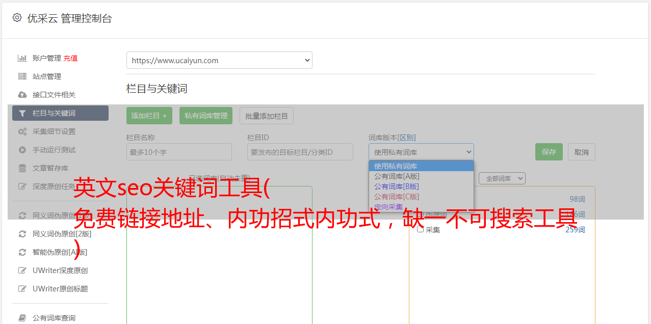Open the 词库版本 dropdown
The height and width of the screenshot is (324, 651).
click(421, 152)
